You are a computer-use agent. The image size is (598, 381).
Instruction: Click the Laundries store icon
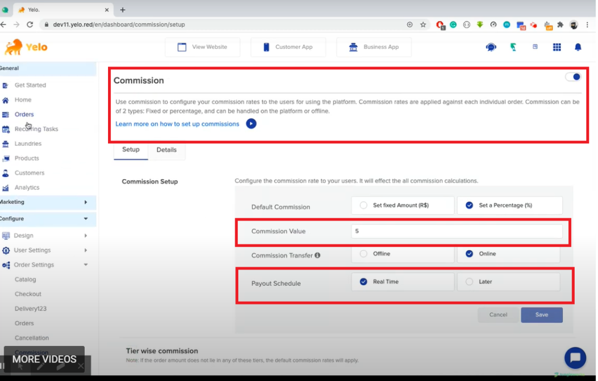(x=5, y=144)
